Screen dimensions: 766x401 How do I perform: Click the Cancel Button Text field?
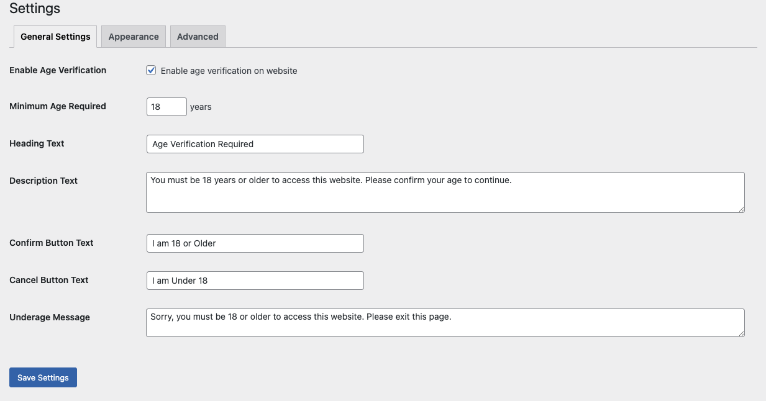coord(255,281)
